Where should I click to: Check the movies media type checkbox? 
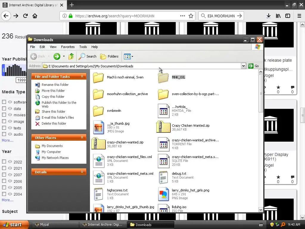pyautogui.click(x=4, y=115)
